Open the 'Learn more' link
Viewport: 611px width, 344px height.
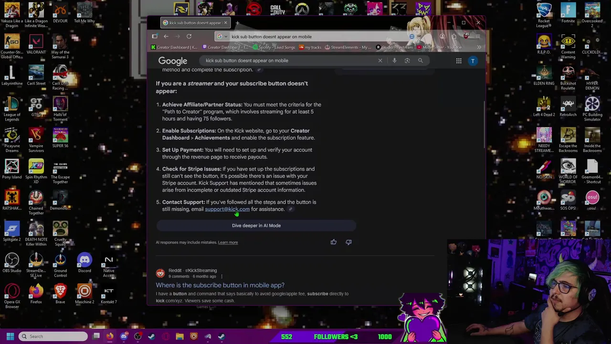pos(228,242)
